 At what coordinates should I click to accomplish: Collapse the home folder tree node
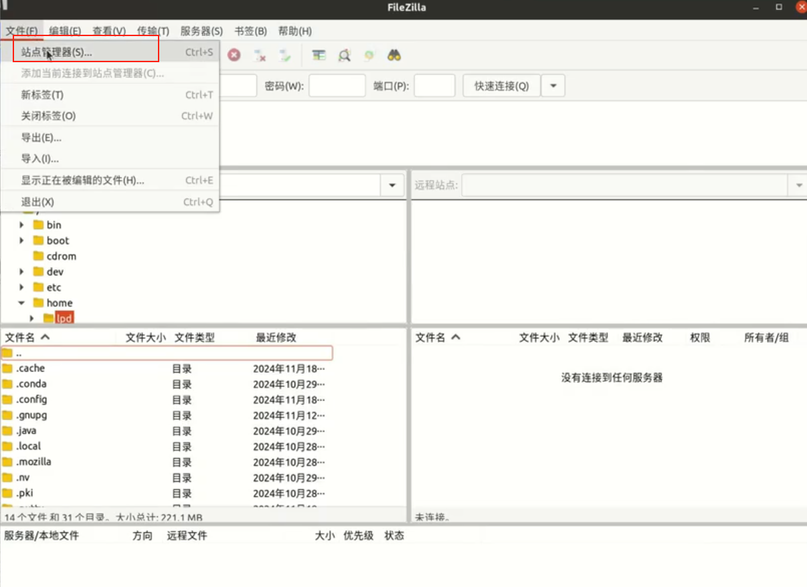pyautogui.click(x=22, y=303)
